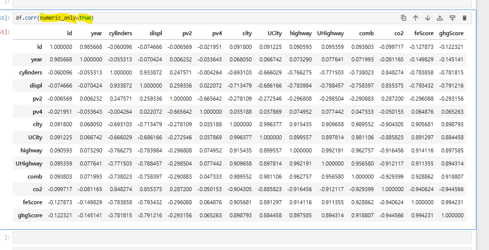Click the 'cylinders' row label
The width and height of the screenshot is (489, 250).
click(31, 72)
